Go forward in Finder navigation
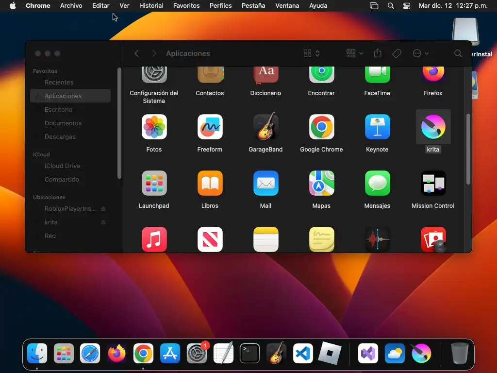This screenshot has width=497, height=373. (x=154, y=53)
